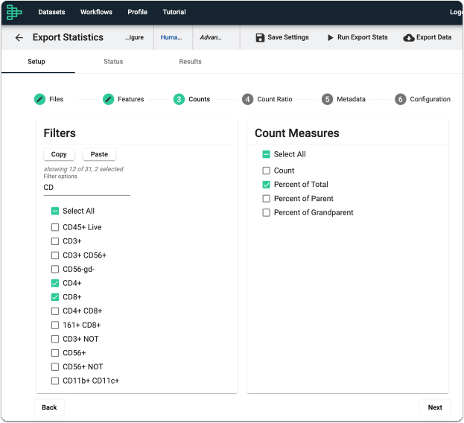
Task: Toggle the Filters Select All checkbox
Action: pos(55,211)
